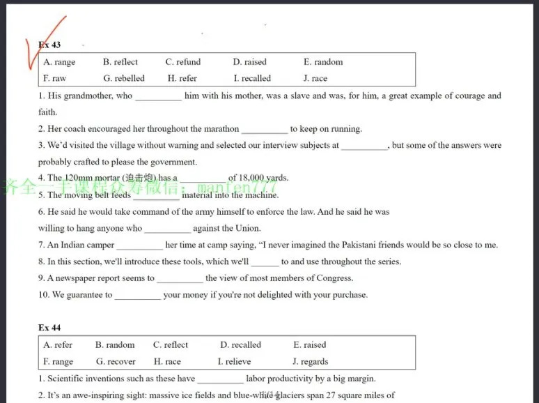Select word option 'G. recover' in Ex 44
This screenshot has width=539, height=403.
point(116,362)
